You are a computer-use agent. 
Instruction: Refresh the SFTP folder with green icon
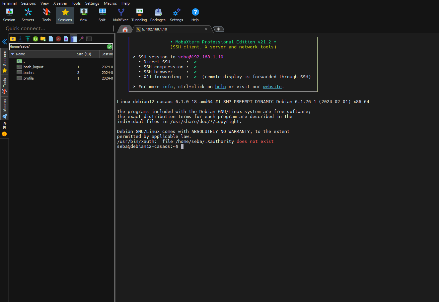(x=36, y=39)
